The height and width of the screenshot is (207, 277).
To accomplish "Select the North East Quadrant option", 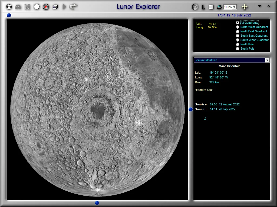I will point(238,31).
